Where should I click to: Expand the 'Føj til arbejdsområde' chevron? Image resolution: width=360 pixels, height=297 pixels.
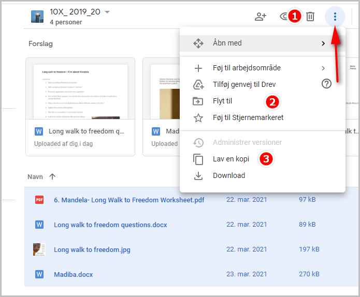[323, 68]
